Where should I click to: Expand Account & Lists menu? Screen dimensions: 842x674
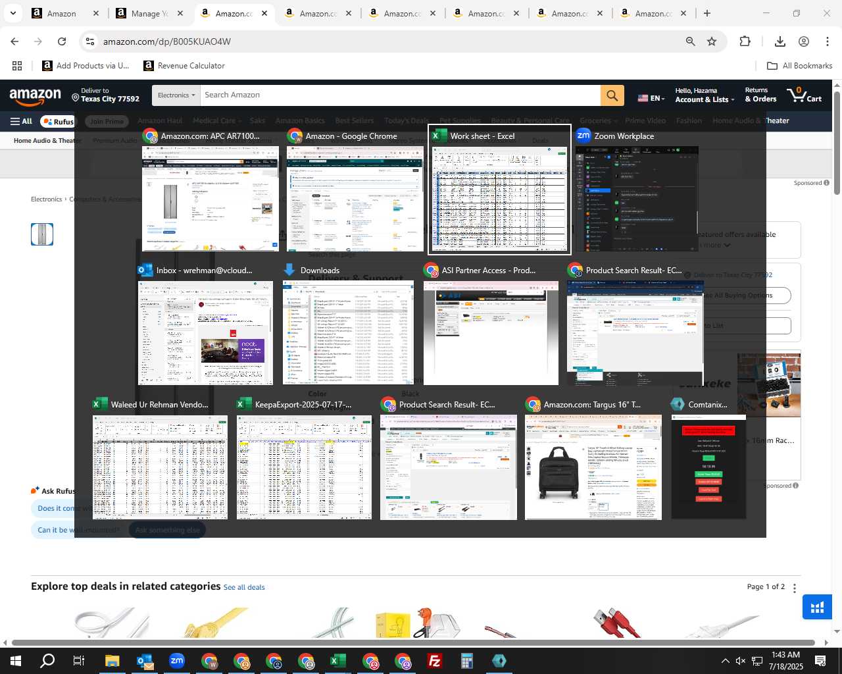click(705, 95)
